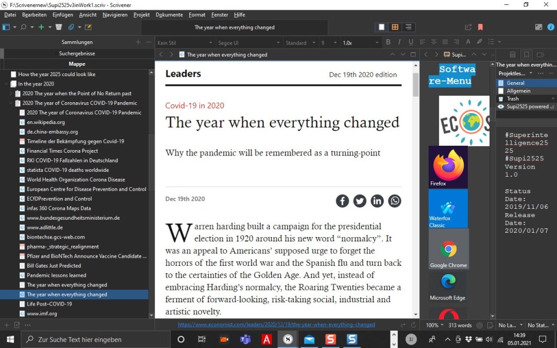557x348 pixels.
Task: Click the economist.com URL link in the footer
Action: click(276, 325)
